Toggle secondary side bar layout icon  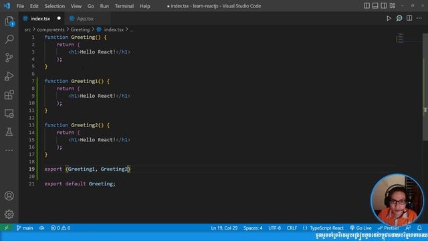pyautogui.click(x=384, y=6)
